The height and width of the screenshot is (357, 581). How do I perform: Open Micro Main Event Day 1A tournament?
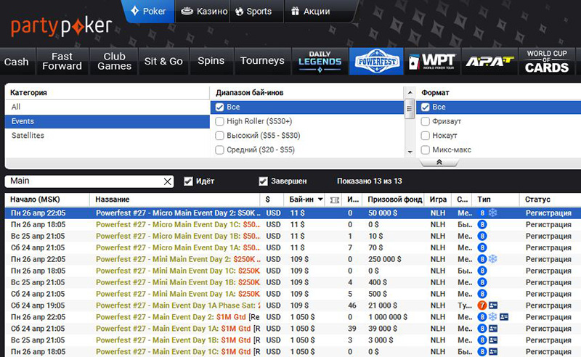[293, 247]
